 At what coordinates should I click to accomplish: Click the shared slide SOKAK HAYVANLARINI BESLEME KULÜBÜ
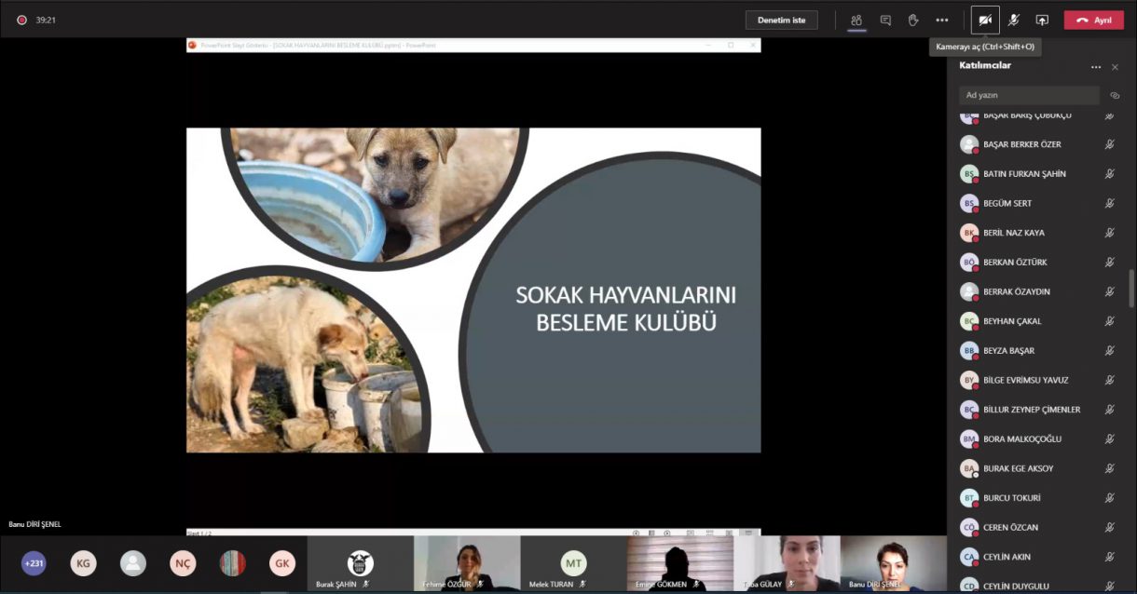(x=473, y=290)
